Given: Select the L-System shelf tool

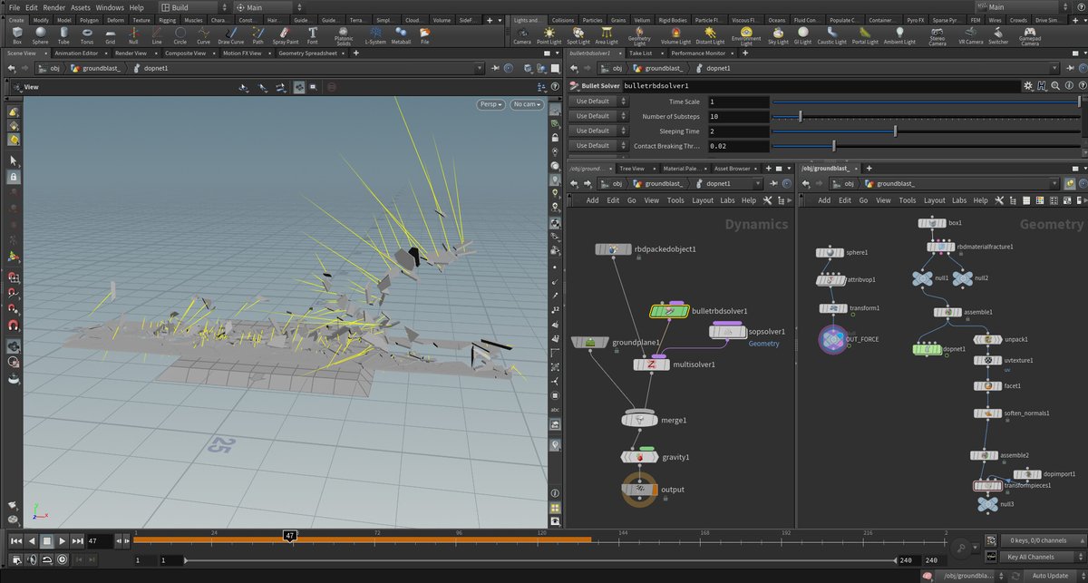Looking at the screenshot, I should click(374, 34).
